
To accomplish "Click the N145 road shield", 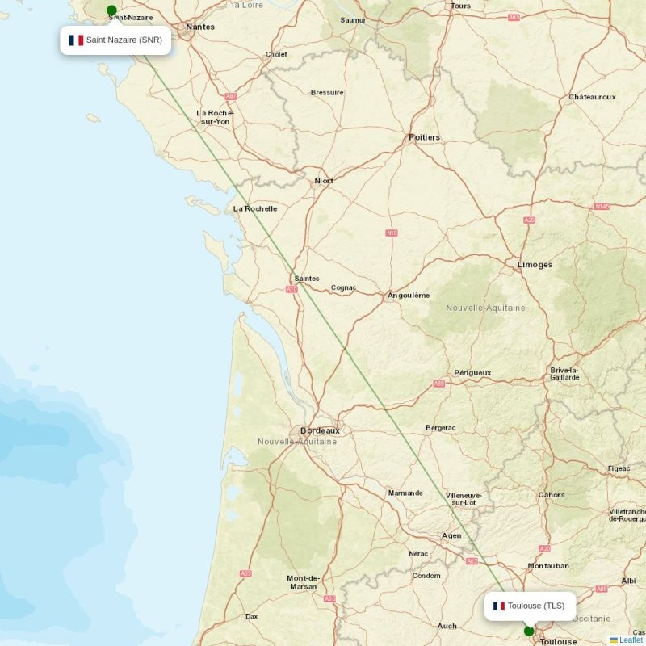I will (x=602, y=207).
